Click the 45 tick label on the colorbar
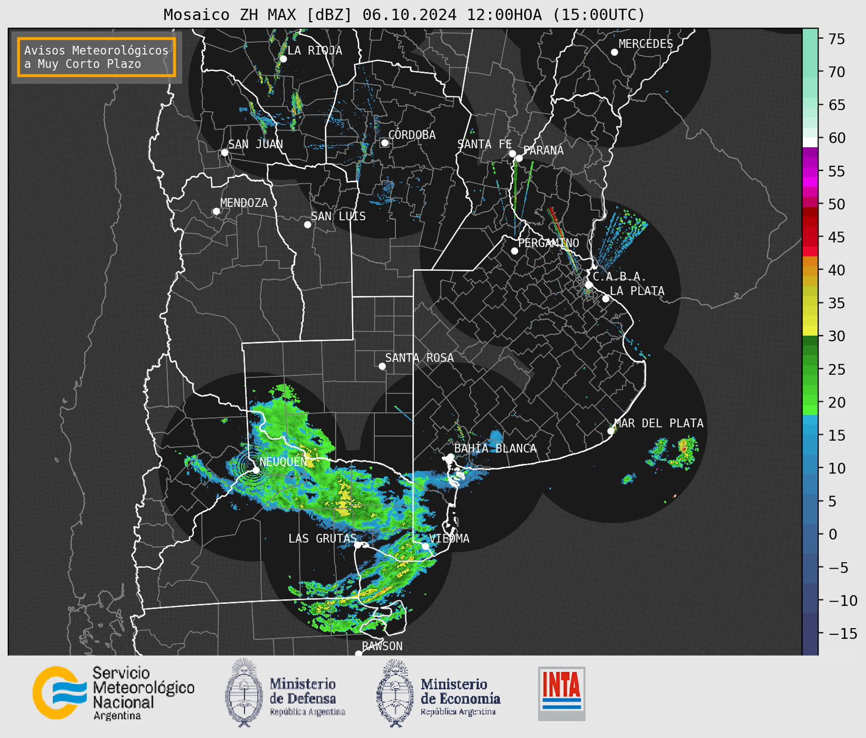Screen dimensions: 866x738 pos(837,237)
